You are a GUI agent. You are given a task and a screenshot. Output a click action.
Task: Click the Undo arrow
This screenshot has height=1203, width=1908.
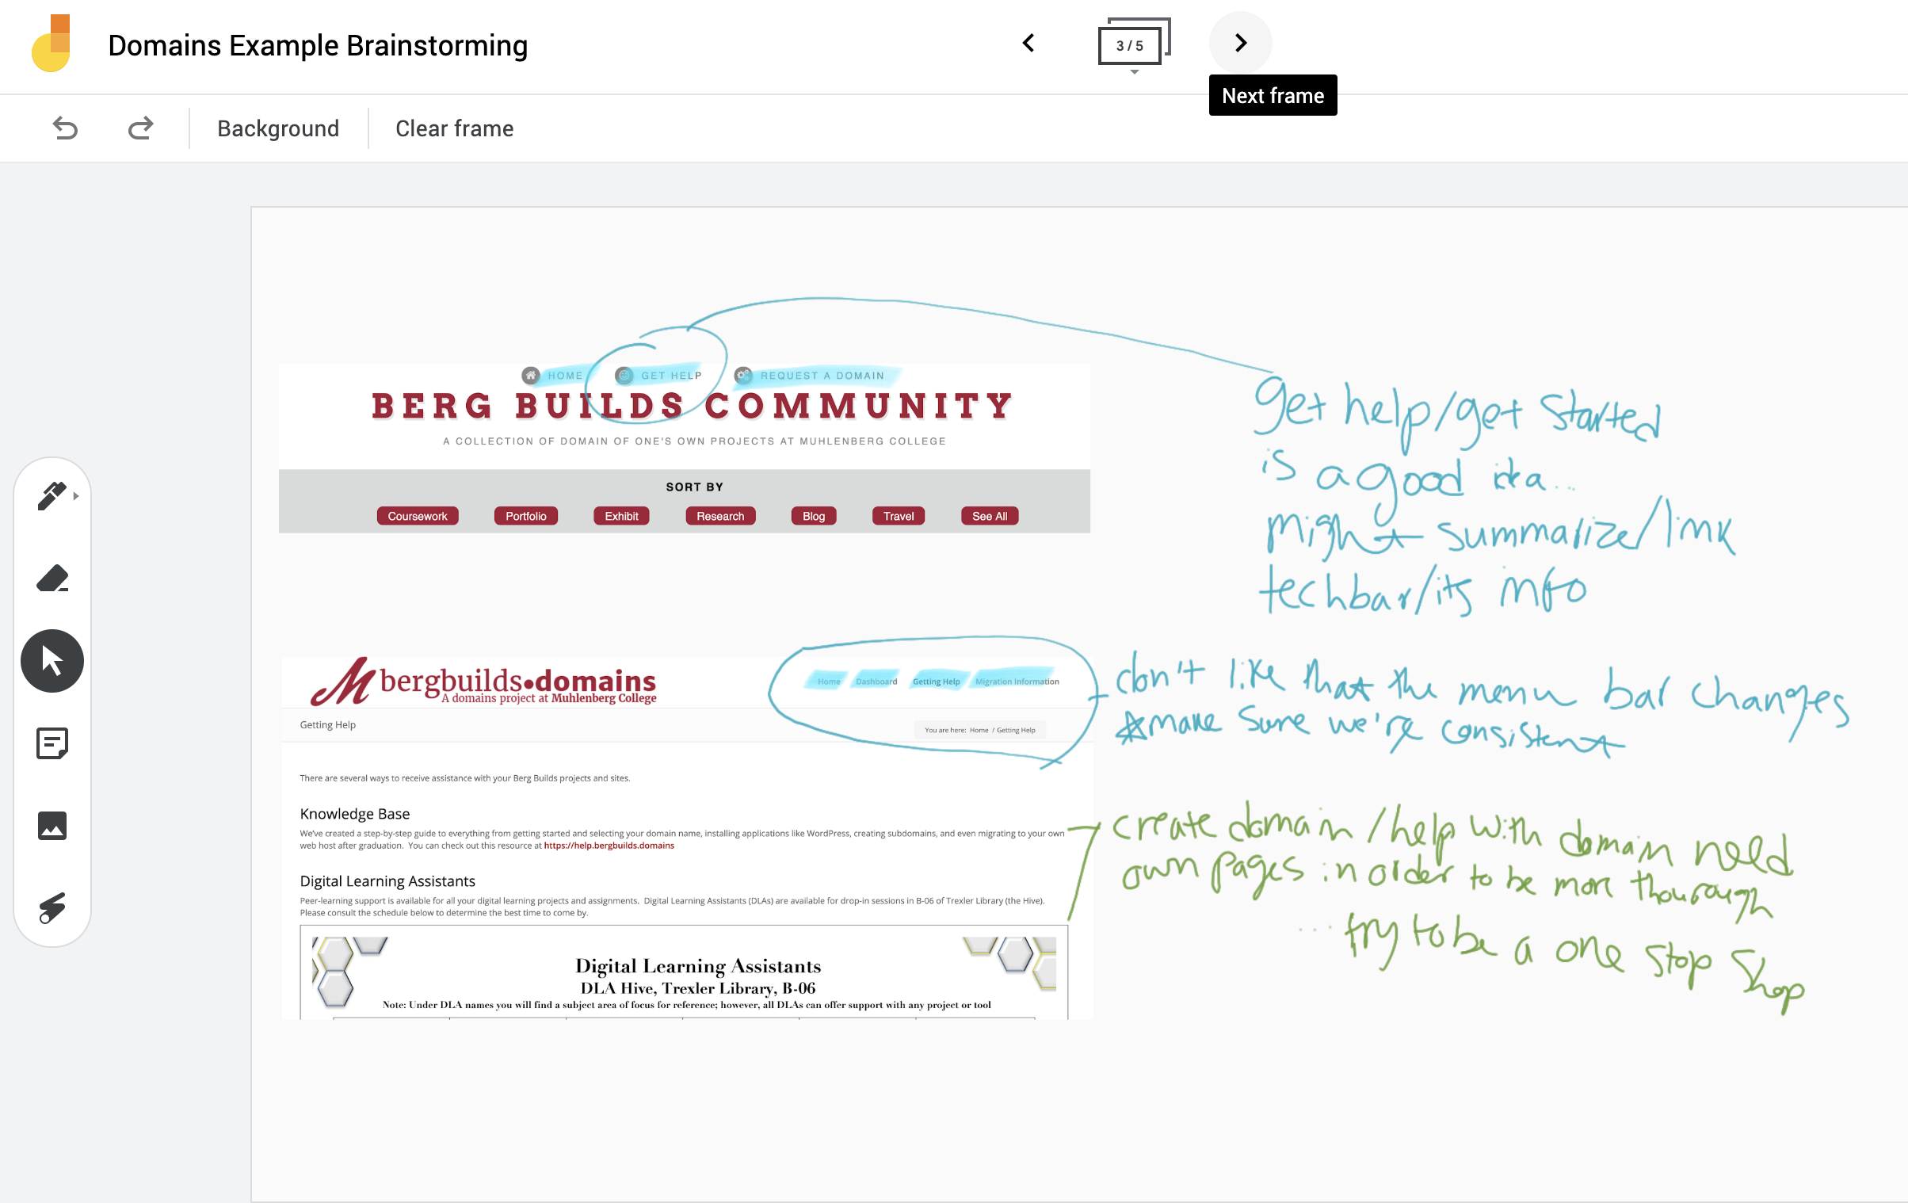pos(65,128)
